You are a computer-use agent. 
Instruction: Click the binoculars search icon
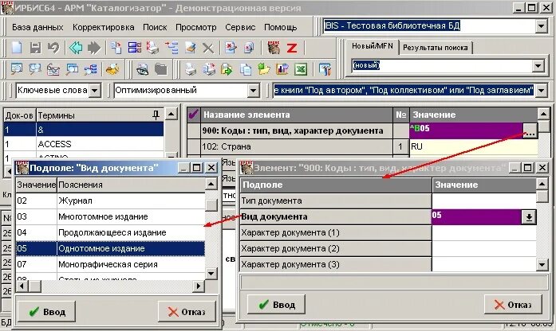point(35,69)
